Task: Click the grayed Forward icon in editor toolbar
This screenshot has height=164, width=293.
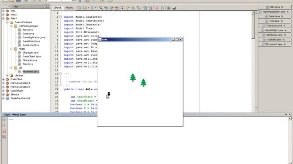Action: point(92,8)
